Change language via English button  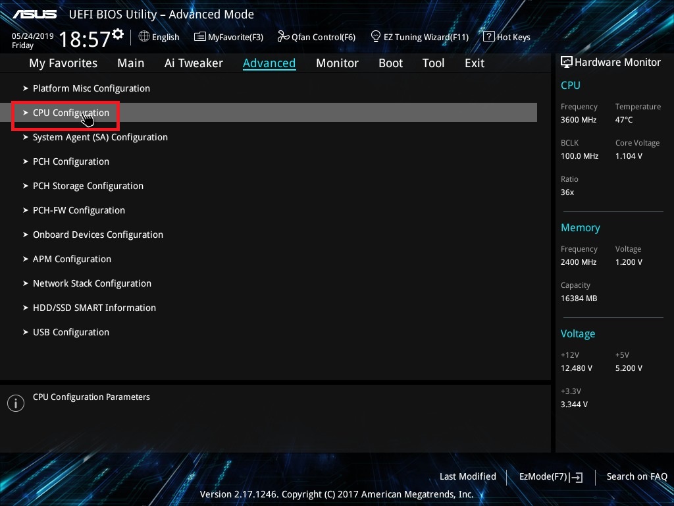point(165,37)
